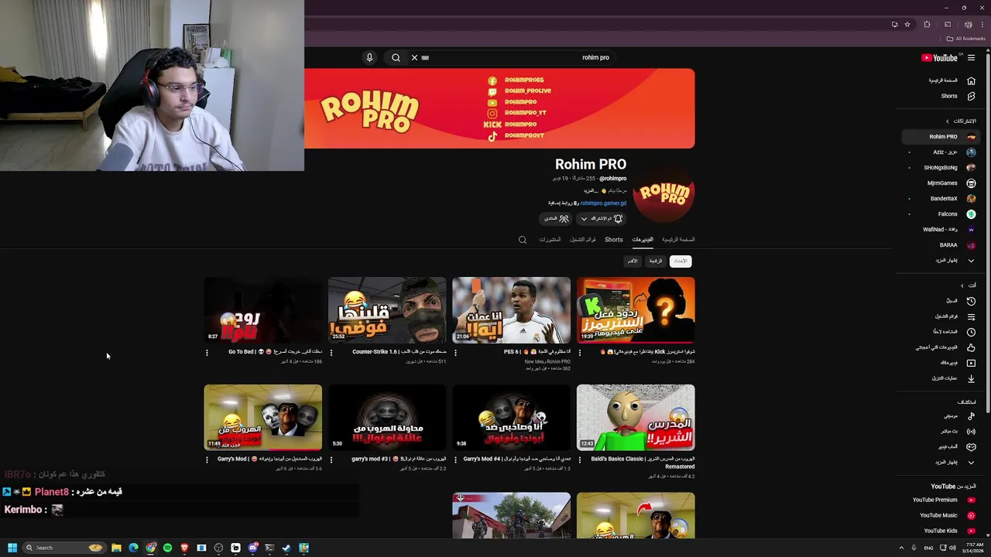Go to YouTube Home in the sidebar

pos(952,80)
